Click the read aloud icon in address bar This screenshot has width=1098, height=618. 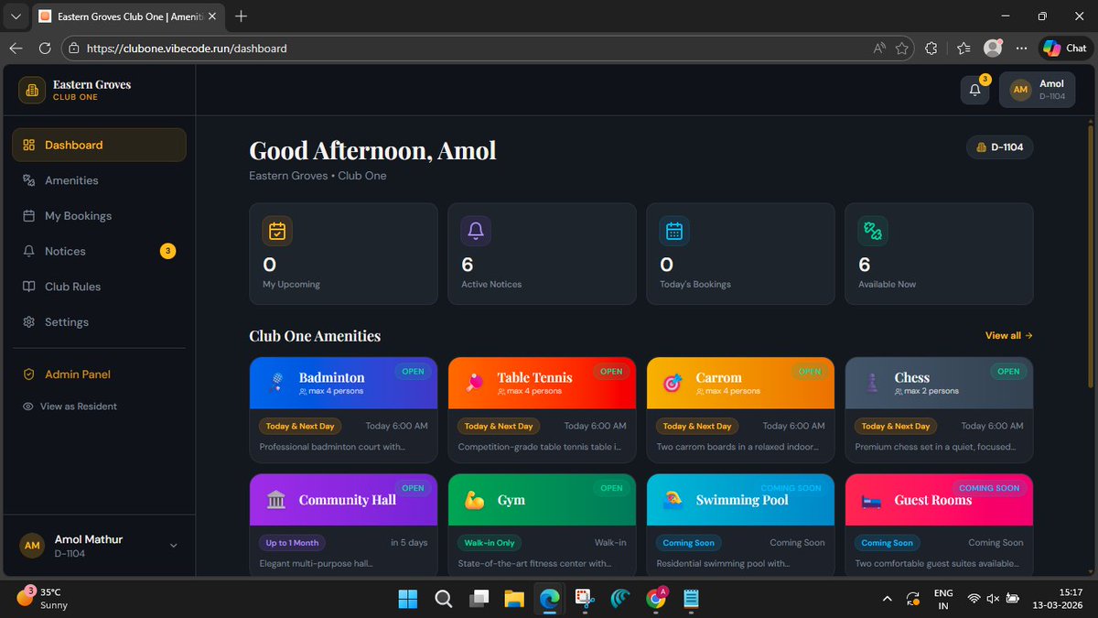coord(878,49)
